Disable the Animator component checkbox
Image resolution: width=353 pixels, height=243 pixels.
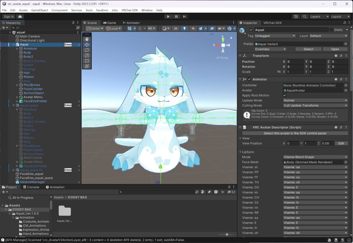click(249, 79)
